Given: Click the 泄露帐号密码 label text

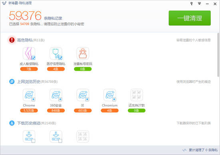Looking at the screenshot, I should pos(83,64).
